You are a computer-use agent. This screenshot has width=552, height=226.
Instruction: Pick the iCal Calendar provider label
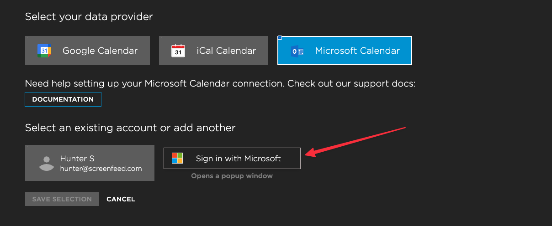pyautogui.click(x=226, y=51)
